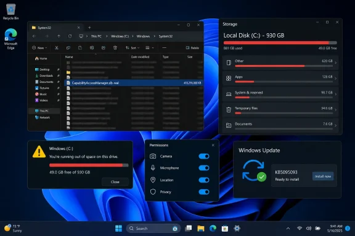The width and height of the screenshot is (355, 236).
Task: Click the Local Disk (C:) usage bar
Action: point(280,42)
